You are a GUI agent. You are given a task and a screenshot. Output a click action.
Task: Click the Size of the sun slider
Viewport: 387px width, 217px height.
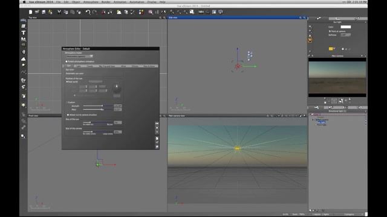(98, 122)
